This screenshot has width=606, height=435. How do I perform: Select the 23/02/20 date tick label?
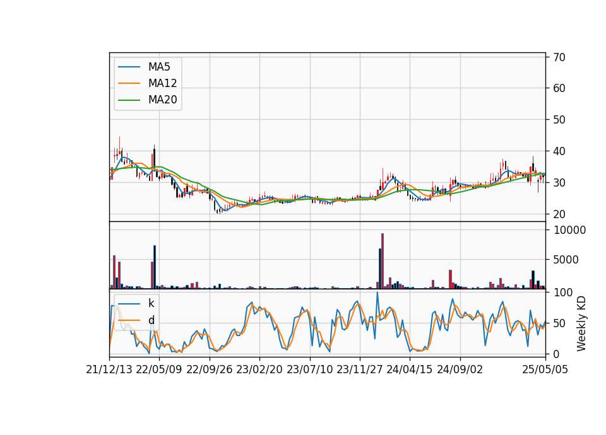click(259, 369)
